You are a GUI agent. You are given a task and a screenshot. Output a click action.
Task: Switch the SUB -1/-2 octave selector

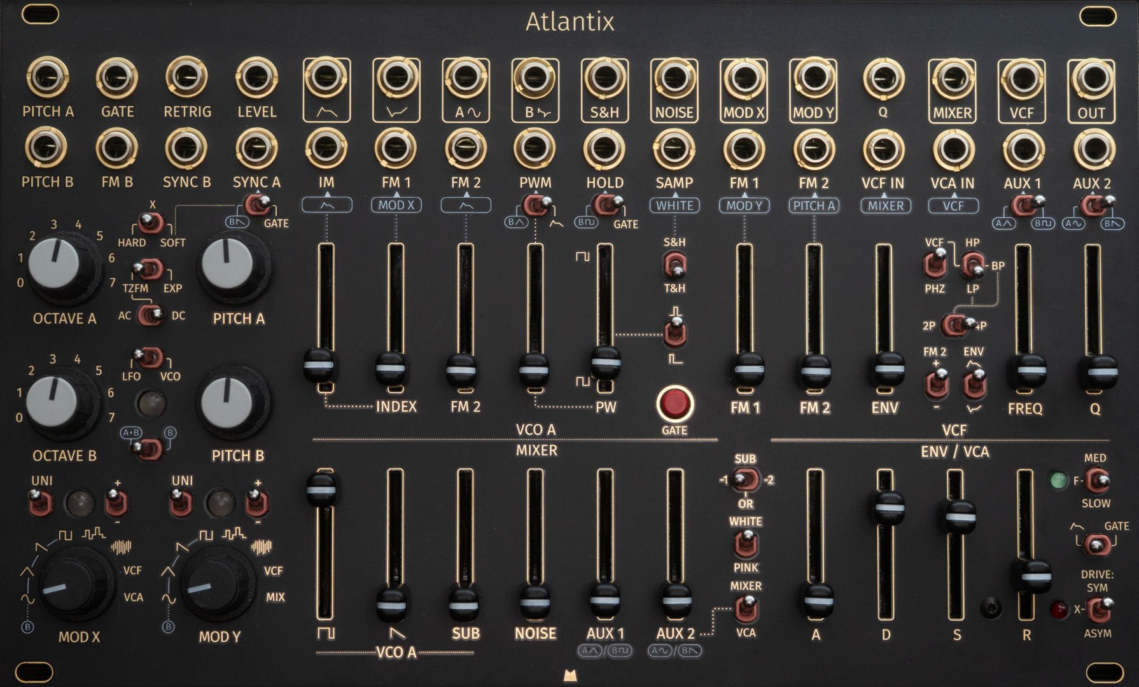click(745, 480)
